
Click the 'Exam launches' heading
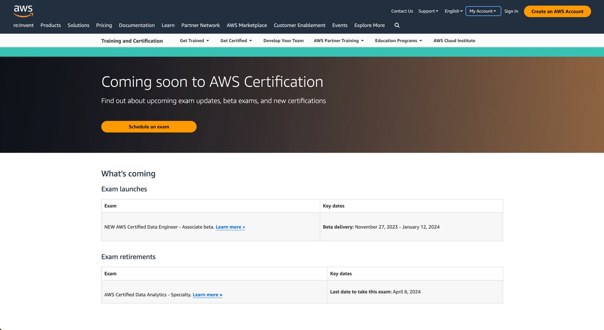click(124, 189)
